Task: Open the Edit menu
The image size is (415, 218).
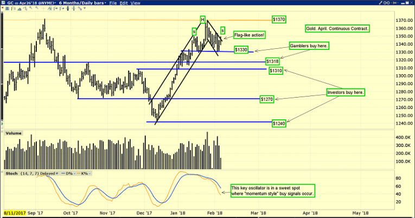Action: 124,3
